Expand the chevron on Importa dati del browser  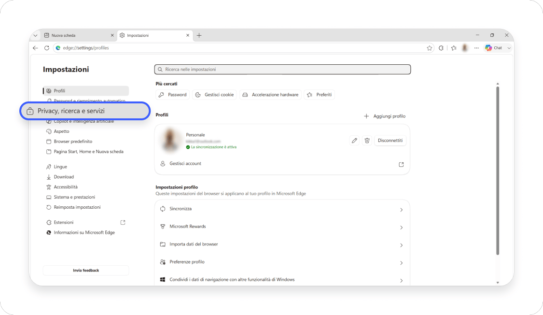pyautogui.click(x=402, y=245)
